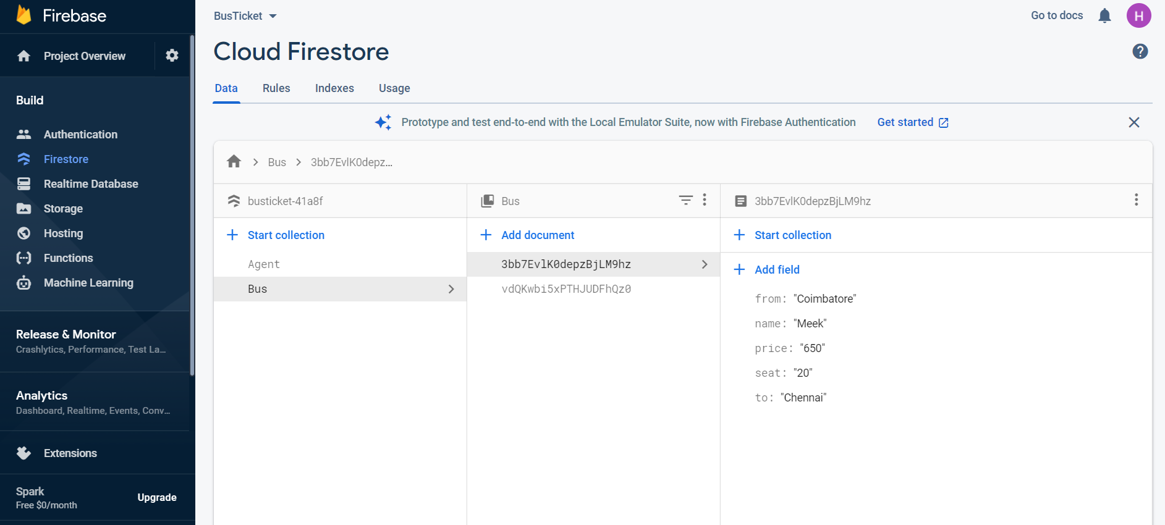Click the to field value Chennai

(803, 398)
